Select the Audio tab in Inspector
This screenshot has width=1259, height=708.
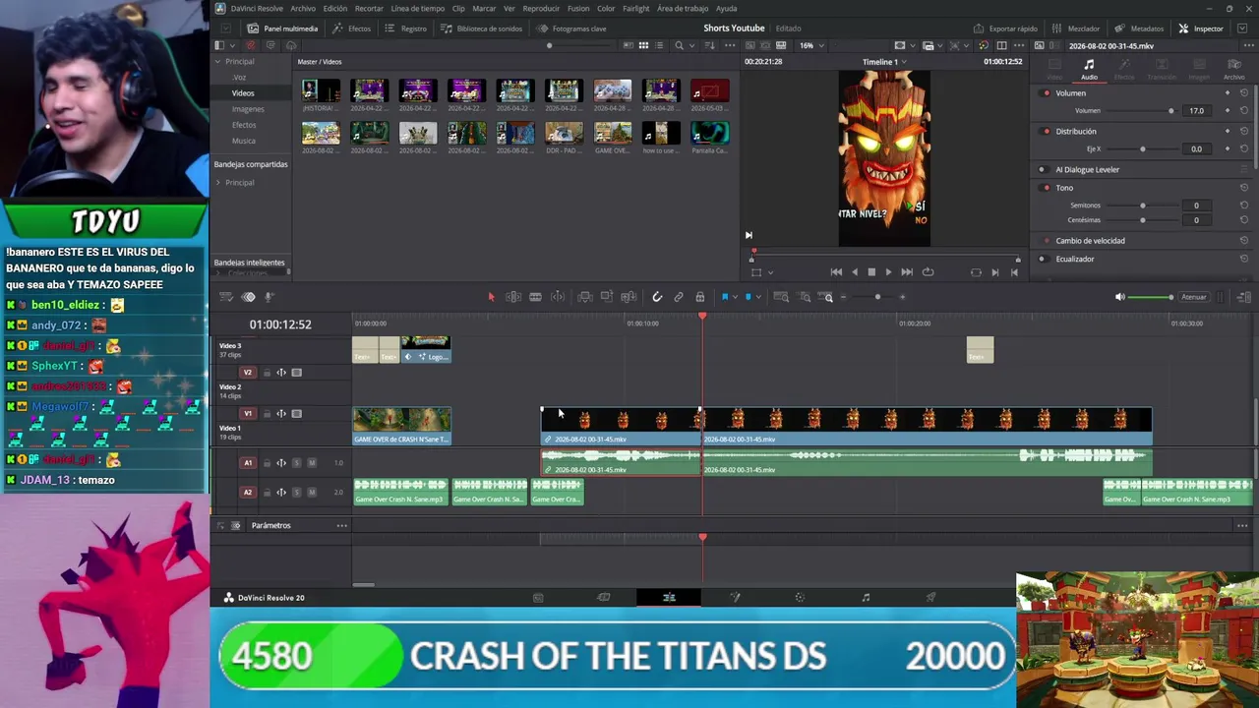coord(1089,70)
